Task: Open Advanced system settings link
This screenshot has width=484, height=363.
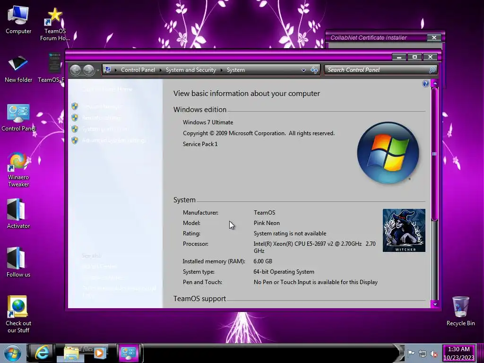Action: (114, 140)
